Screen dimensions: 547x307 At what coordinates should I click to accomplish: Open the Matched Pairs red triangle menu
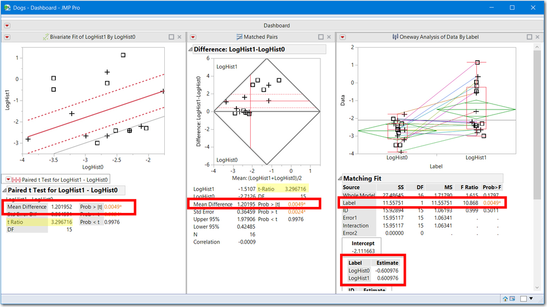point(193,37)
